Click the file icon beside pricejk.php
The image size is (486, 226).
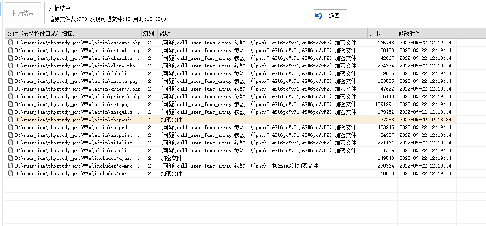point(10,97)
